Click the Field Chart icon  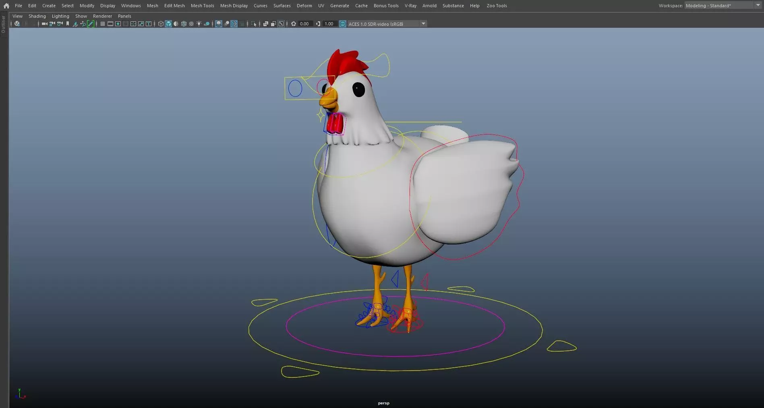click(x=133, y=24)
